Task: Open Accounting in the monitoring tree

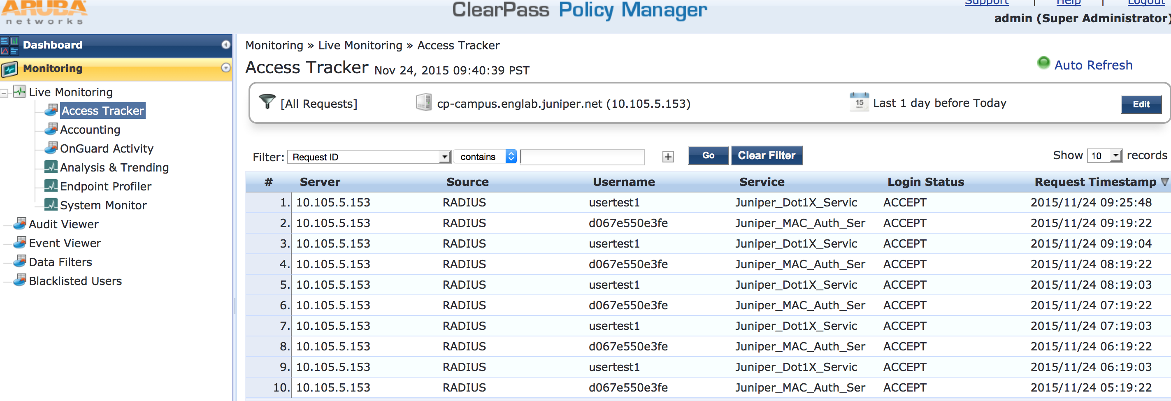Action: point(90,130)
